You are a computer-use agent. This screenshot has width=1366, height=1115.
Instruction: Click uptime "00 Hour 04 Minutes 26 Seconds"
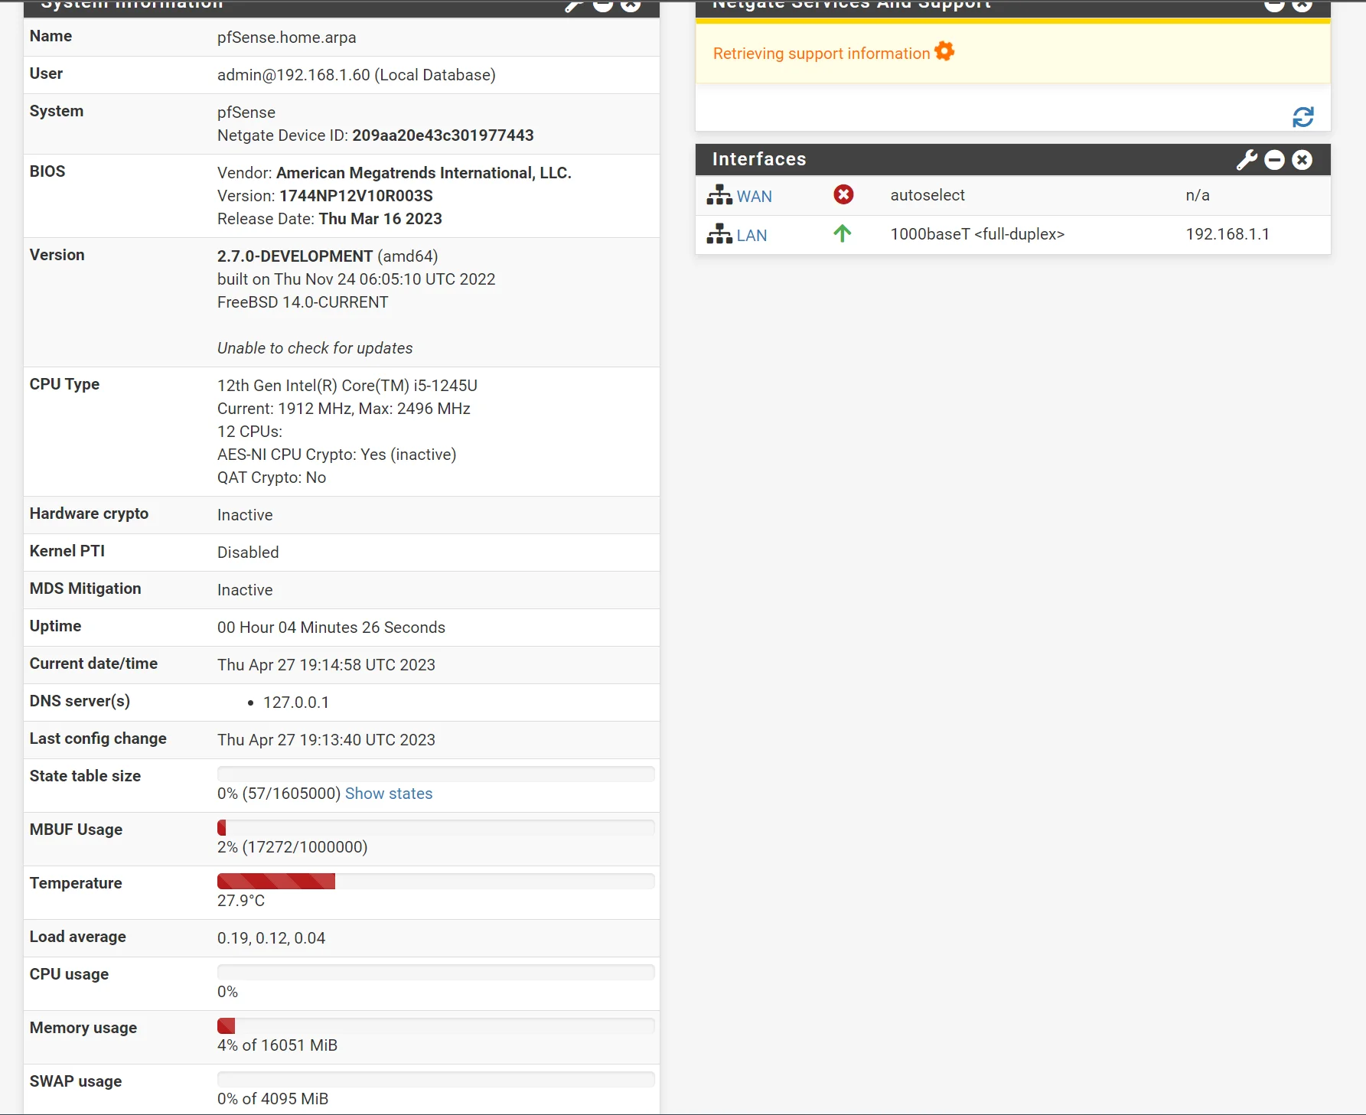pyautogui.click(x=331, y=628)
